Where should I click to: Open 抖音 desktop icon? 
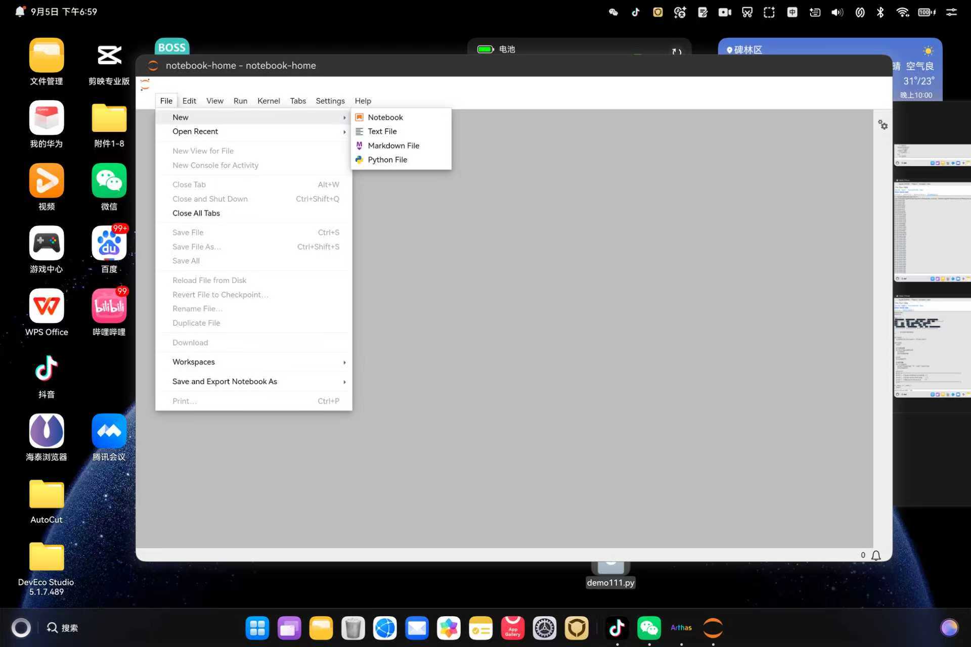coord(47,375)
